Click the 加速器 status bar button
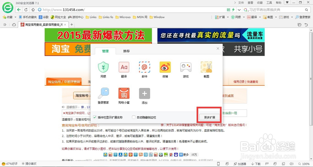Screen dimensions: 313x167 (x=240, y=164)
